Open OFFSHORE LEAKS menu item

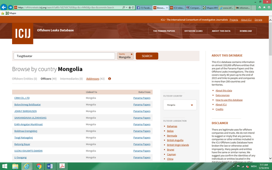(x=194, y=31)
